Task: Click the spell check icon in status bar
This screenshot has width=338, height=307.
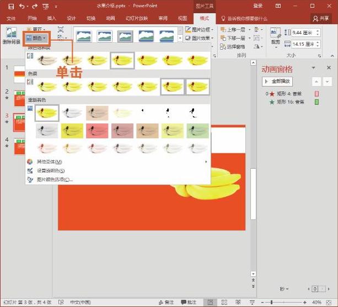Action: pyautogui.click(x=61, y=302)
